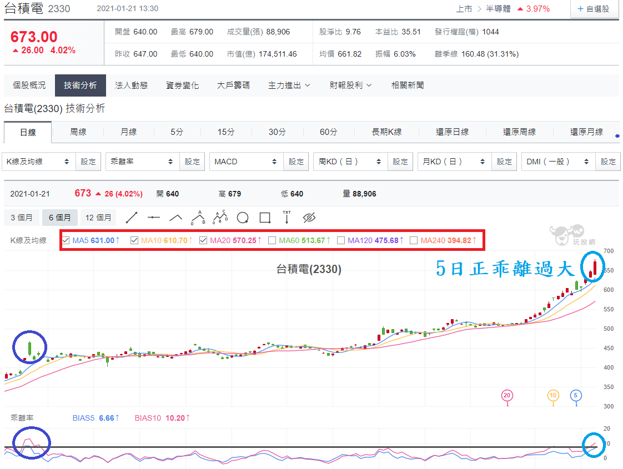This screenshot has height=469, width=623.
Task: Select the angle line drawing tool
Action: tap(175, 218)
